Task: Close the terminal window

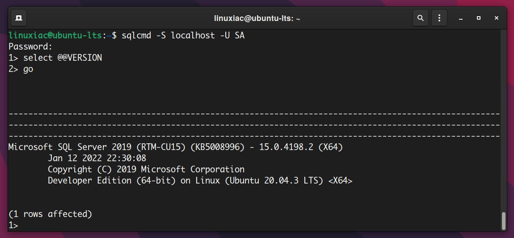Action: (496, 18)
